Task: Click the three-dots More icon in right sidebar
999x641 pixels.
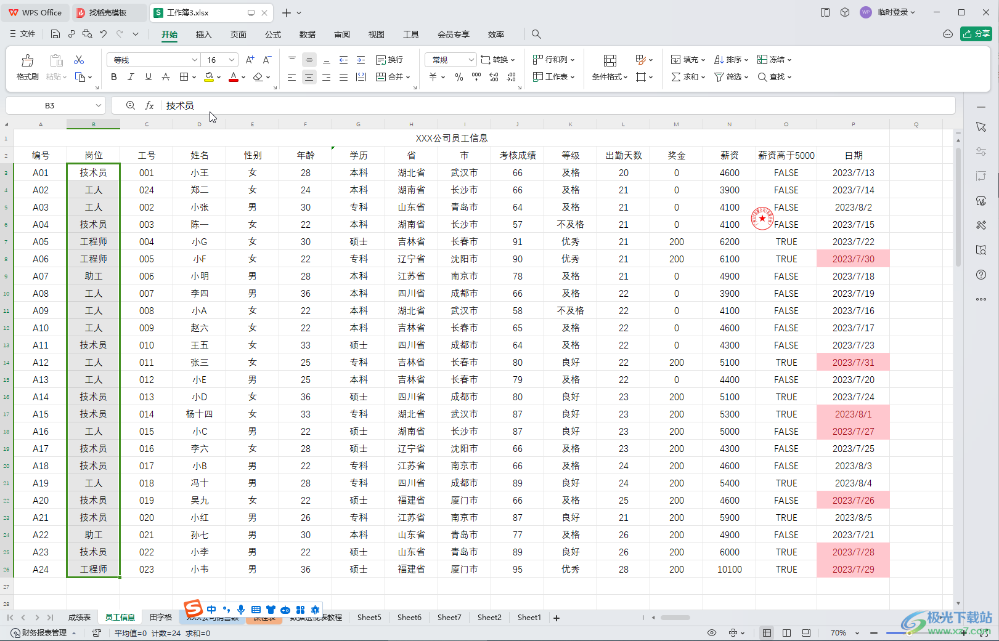Action: click(x=981, y=299)
